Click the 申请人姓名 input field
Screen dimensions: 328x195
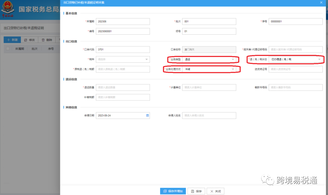[209, 115]
